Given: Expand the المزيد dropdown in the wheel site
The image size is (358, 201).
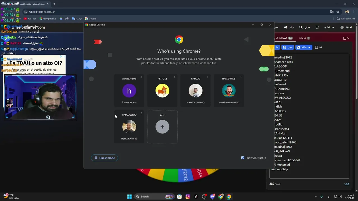Looking at the screenshot, I should [329, 27].
